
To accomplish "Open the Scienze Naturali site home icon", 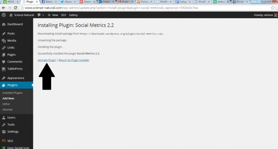I will pyautogui.click(x=11, y=15).
